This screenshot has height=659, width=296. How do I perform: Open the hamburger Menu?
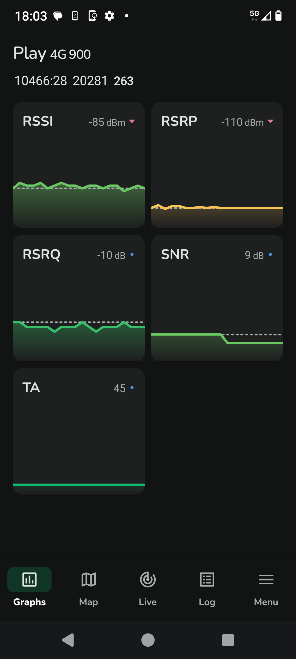click(266, 587)
